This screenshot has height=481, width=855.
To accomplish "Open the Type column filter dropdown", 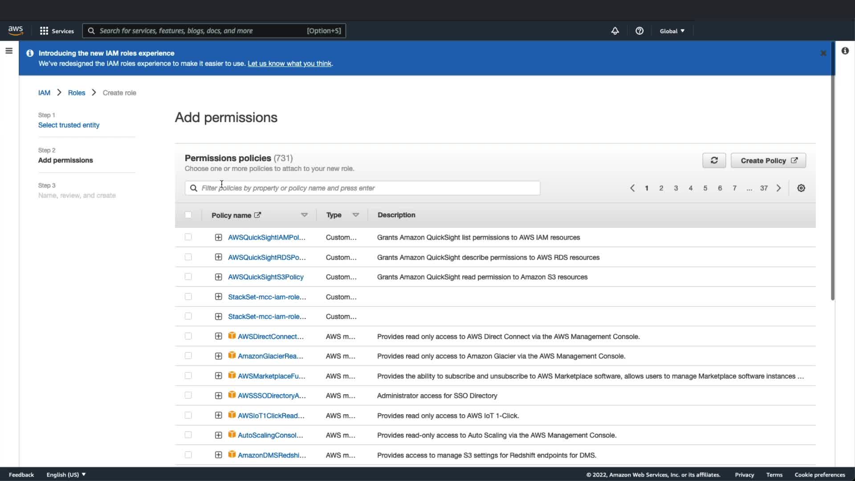I will 355,215.
